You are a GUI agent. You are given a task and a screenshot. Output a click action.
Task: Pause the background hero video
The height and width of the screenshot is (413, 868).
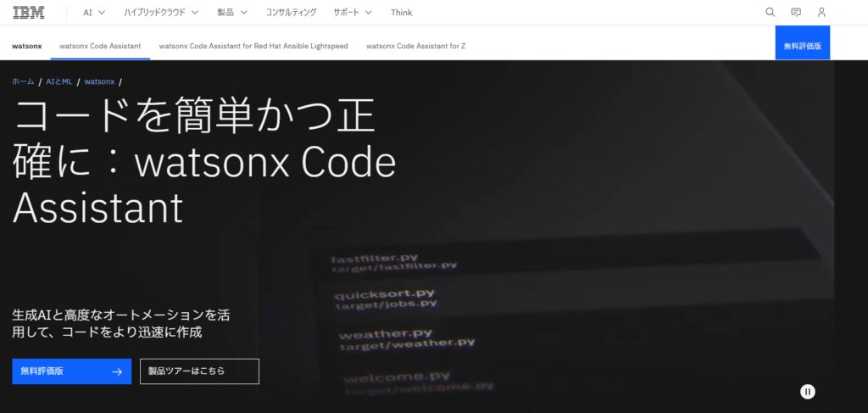808,392
